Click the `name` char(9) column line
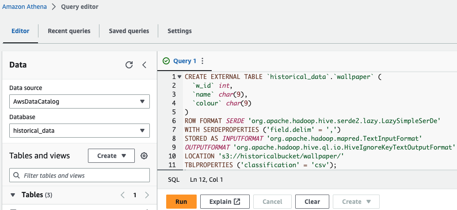The width and height of the screenshot is (457, 210). (220, 94)
